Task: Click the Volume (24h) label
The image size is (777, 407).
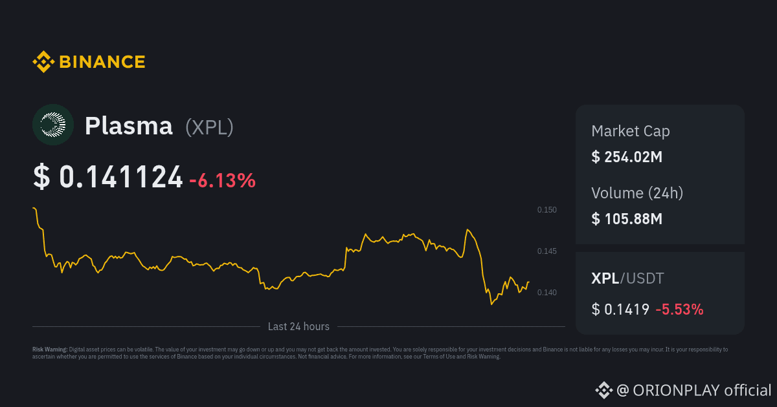Action: [637, 193]
